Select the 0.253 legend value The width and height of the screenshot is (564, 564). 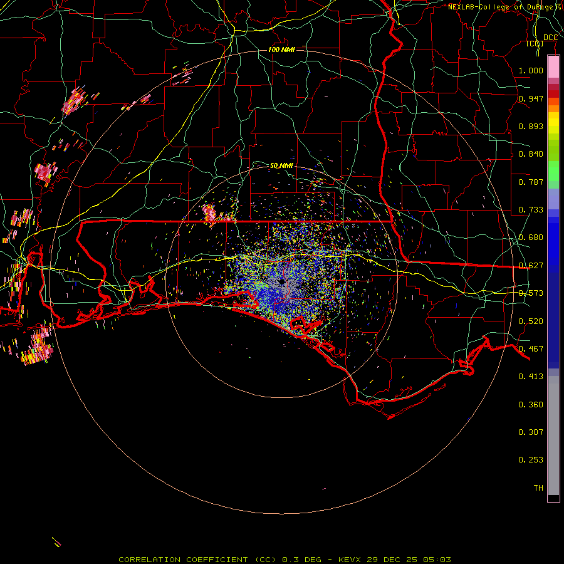(x=531, y=460)
